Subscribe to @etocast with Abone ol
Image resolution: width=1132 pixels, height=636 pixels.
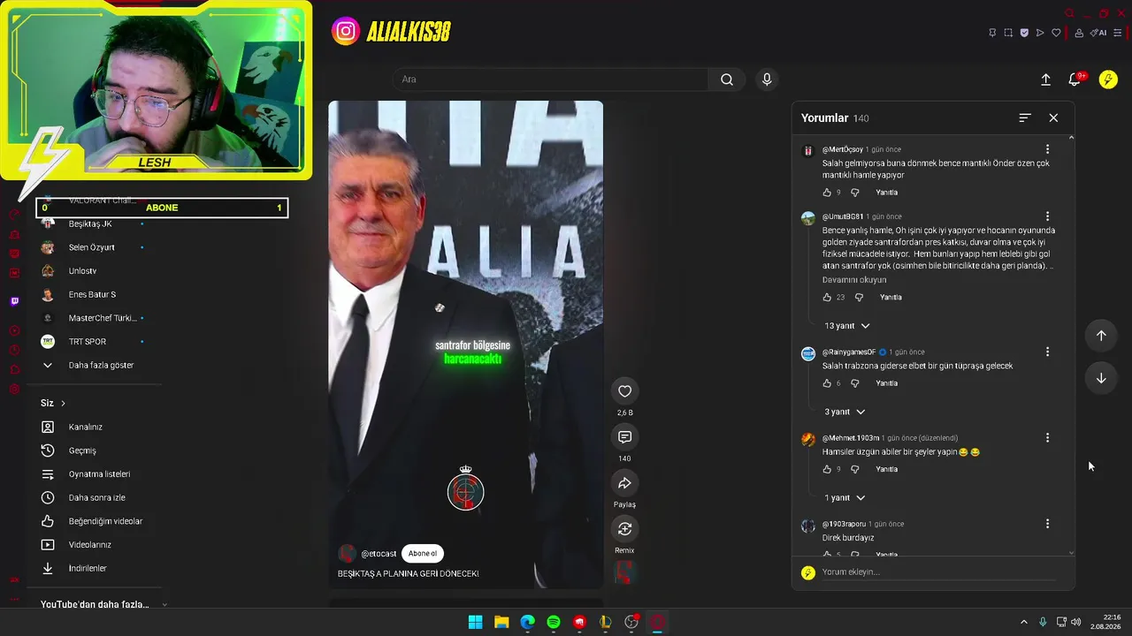point(423,554)
